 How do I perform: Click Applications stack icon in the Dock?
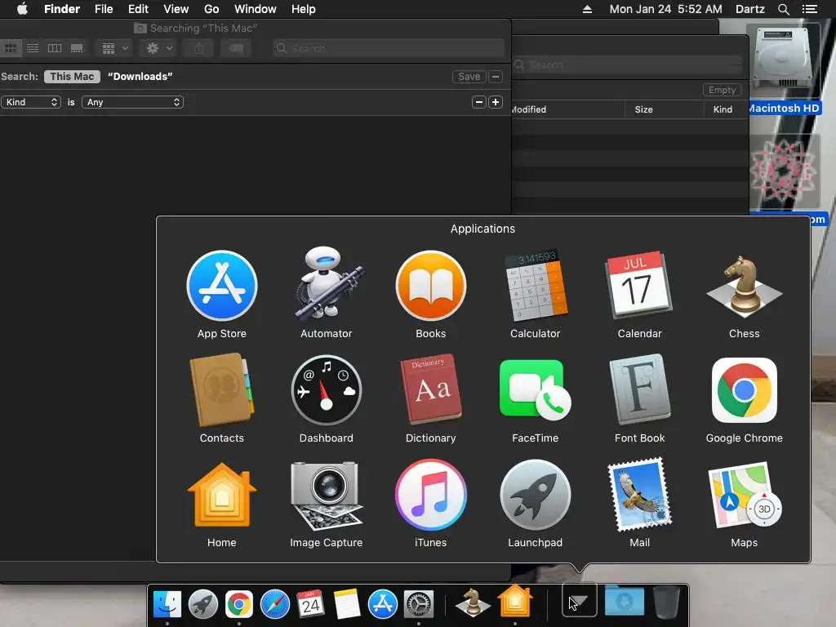[579, 601]
